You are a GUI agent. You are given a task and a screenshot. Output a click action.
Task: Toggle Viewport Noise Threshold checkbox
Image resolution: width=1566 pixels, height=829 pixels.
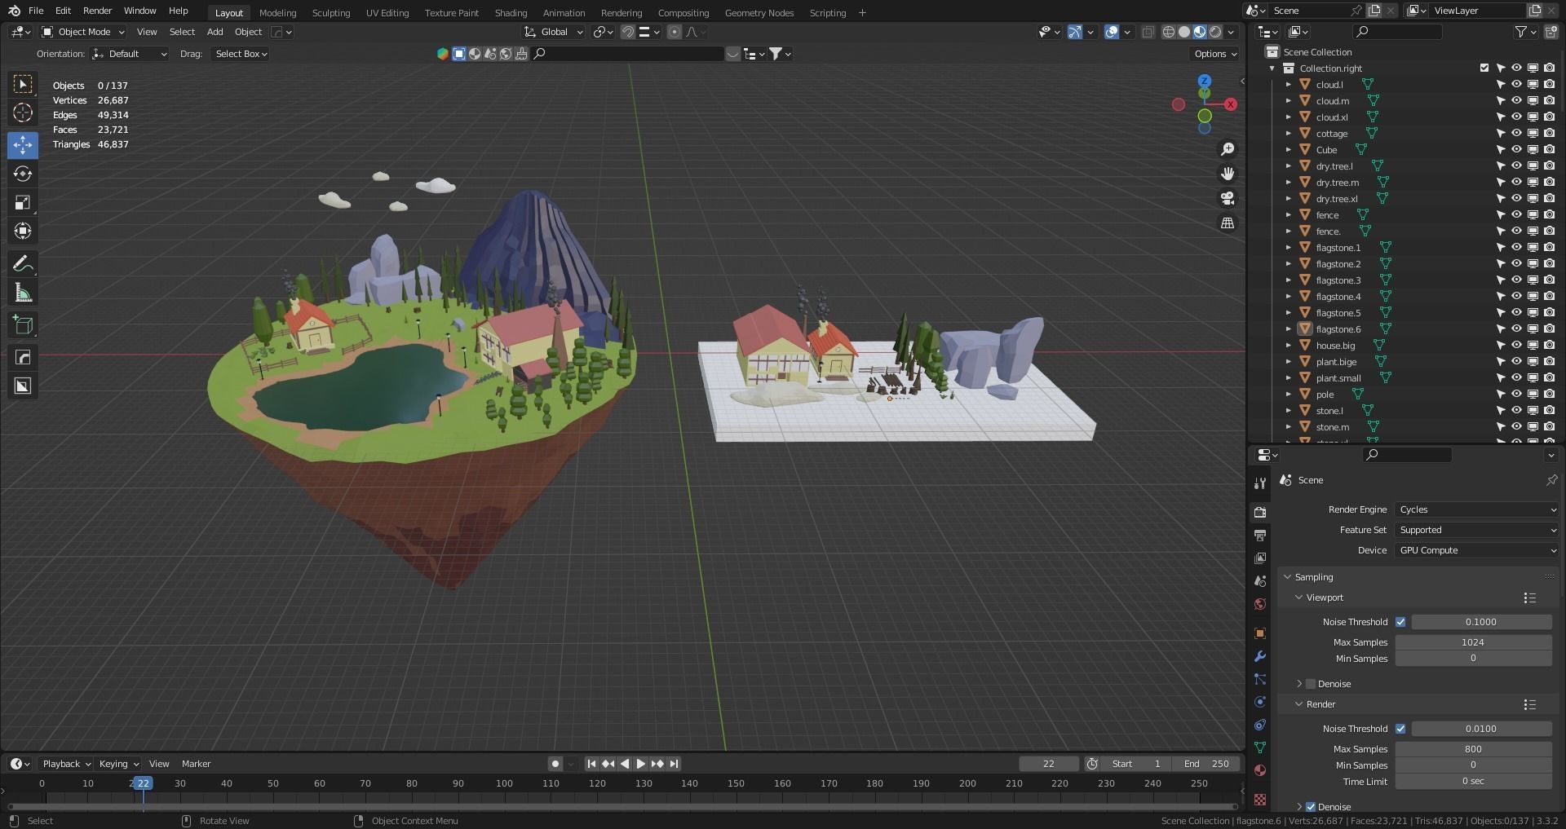pos(1400,622)
